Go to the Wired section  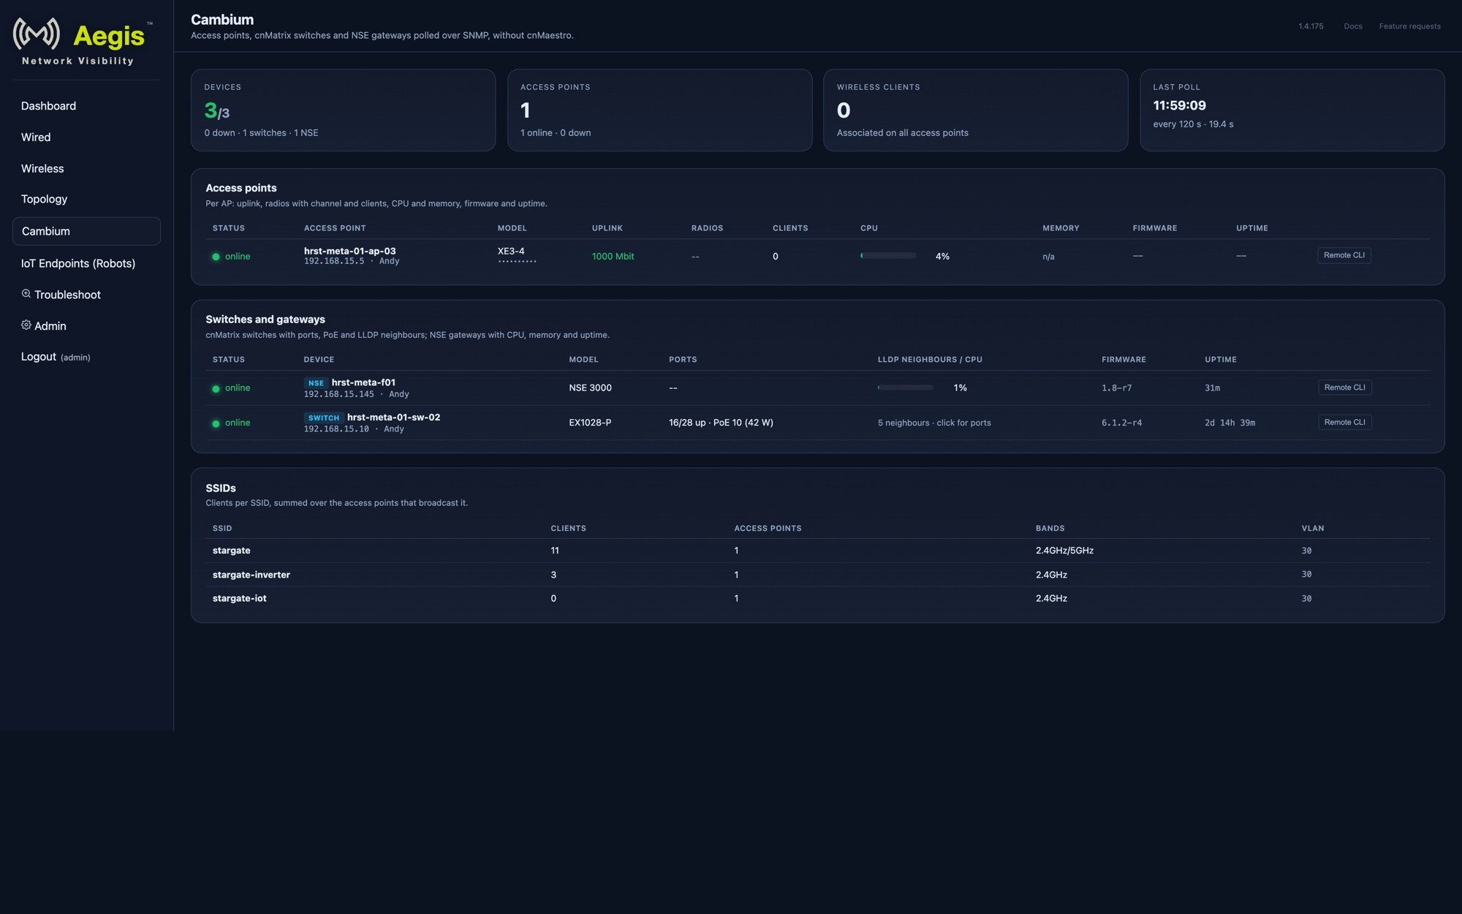36,137
